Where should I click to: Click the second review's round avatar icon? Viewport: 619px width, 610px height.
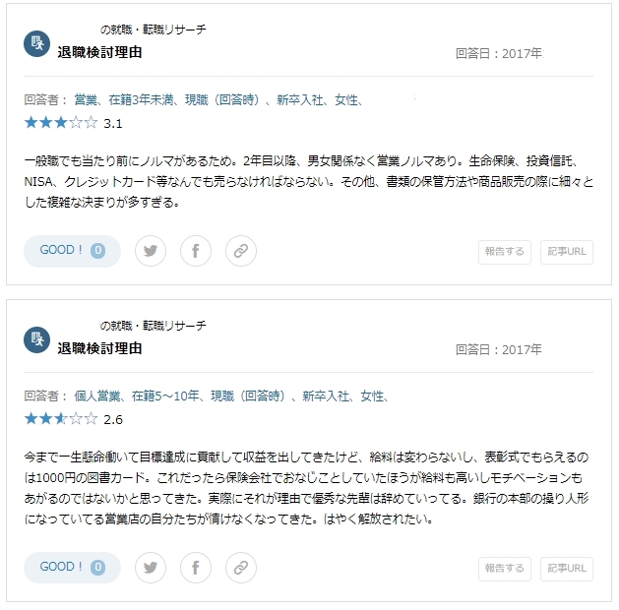click(36, 339)
